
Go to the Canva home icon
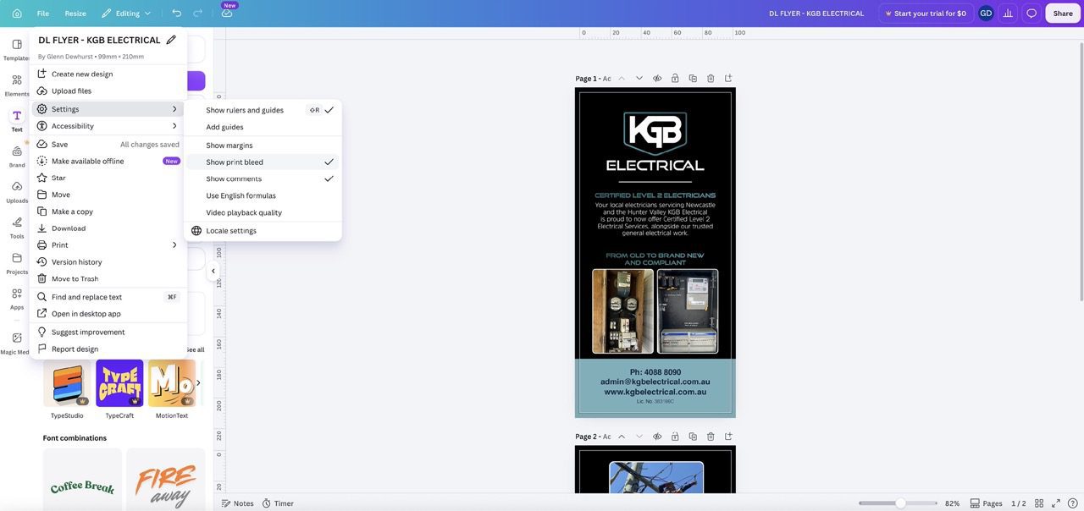[x=17, y=14]
